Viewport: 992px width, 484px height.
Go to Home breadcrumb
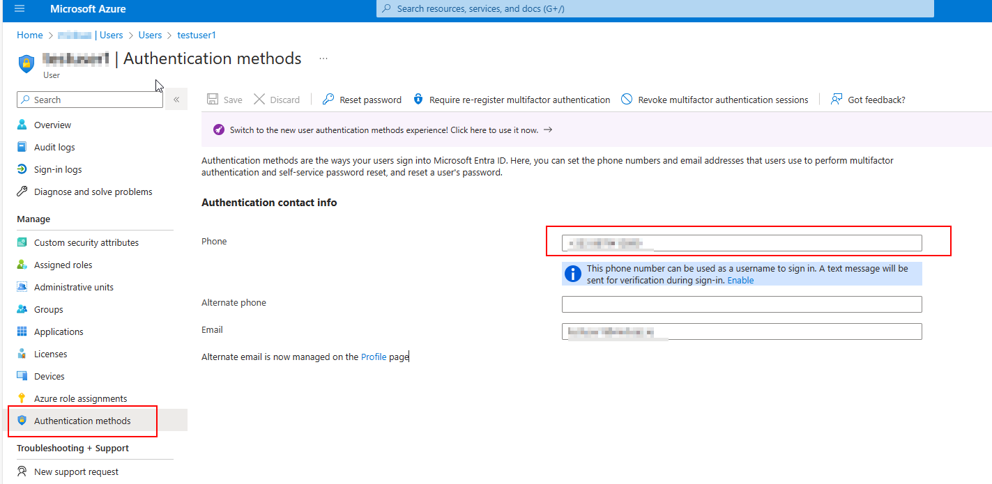pos(30,35)
